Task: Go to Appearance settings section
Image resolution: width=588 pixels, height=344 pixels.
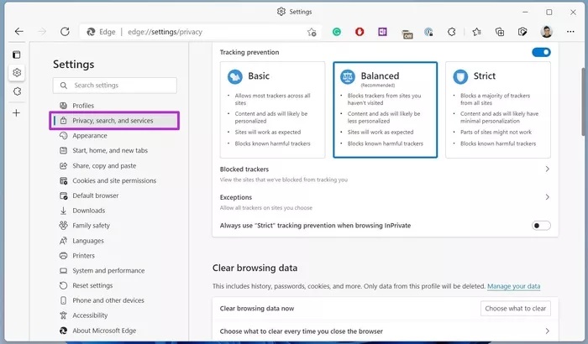Action: pos(89,136)
